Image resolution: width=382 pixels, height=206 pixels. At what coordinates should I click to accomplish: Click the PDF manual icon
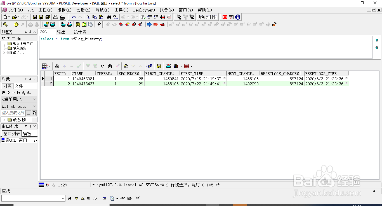pos(231,17)
